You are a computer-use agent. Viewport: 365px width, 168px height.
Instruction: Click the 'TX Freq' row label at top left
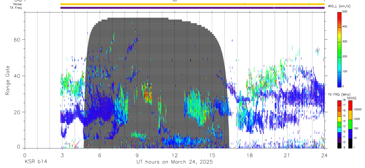[16, 8]
